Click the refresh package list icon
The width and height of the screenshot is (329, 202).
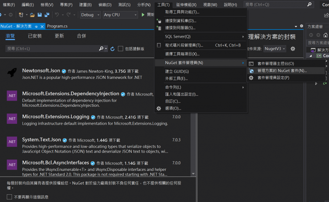[112, 49]
